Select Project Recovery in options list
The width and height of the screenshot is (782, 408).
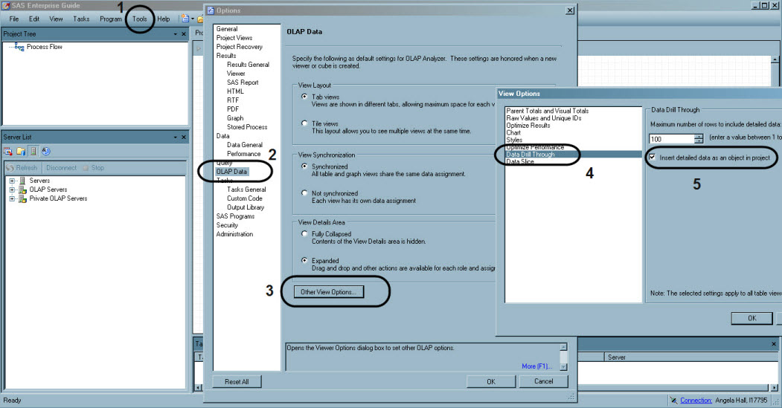coord(240,47)
